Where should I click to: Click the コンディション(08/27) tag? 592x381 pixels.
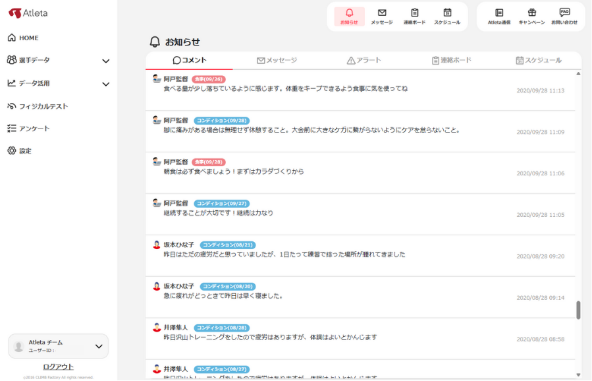pyautogui.click(x=222, y=369)
